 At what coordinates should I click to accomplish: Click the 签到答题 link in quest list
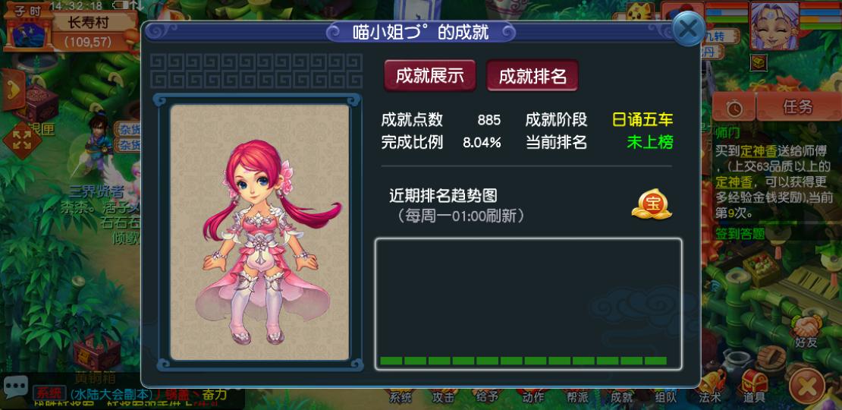pos(740,233)
